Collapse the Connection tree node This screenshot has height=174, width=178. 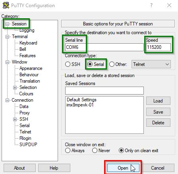[7, 100]
